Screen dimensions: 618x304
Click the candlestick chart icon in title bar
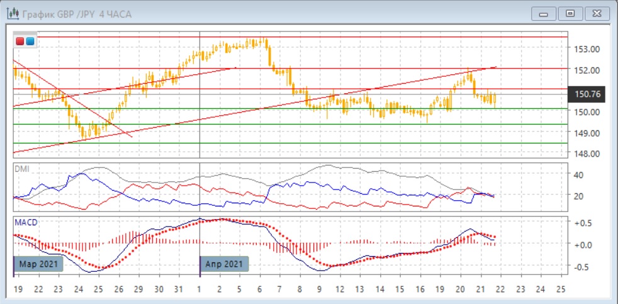[x=11, y=13]
